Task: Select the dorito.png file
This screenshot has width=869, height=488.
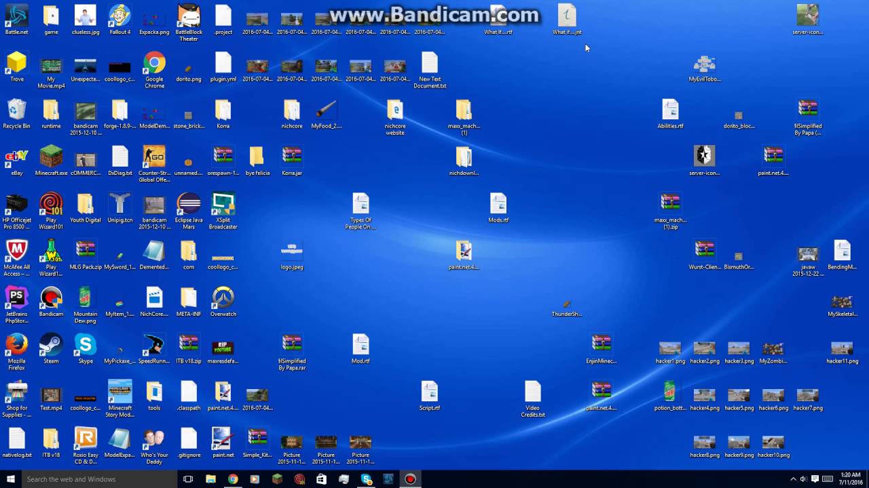Action: coord(189,73)
